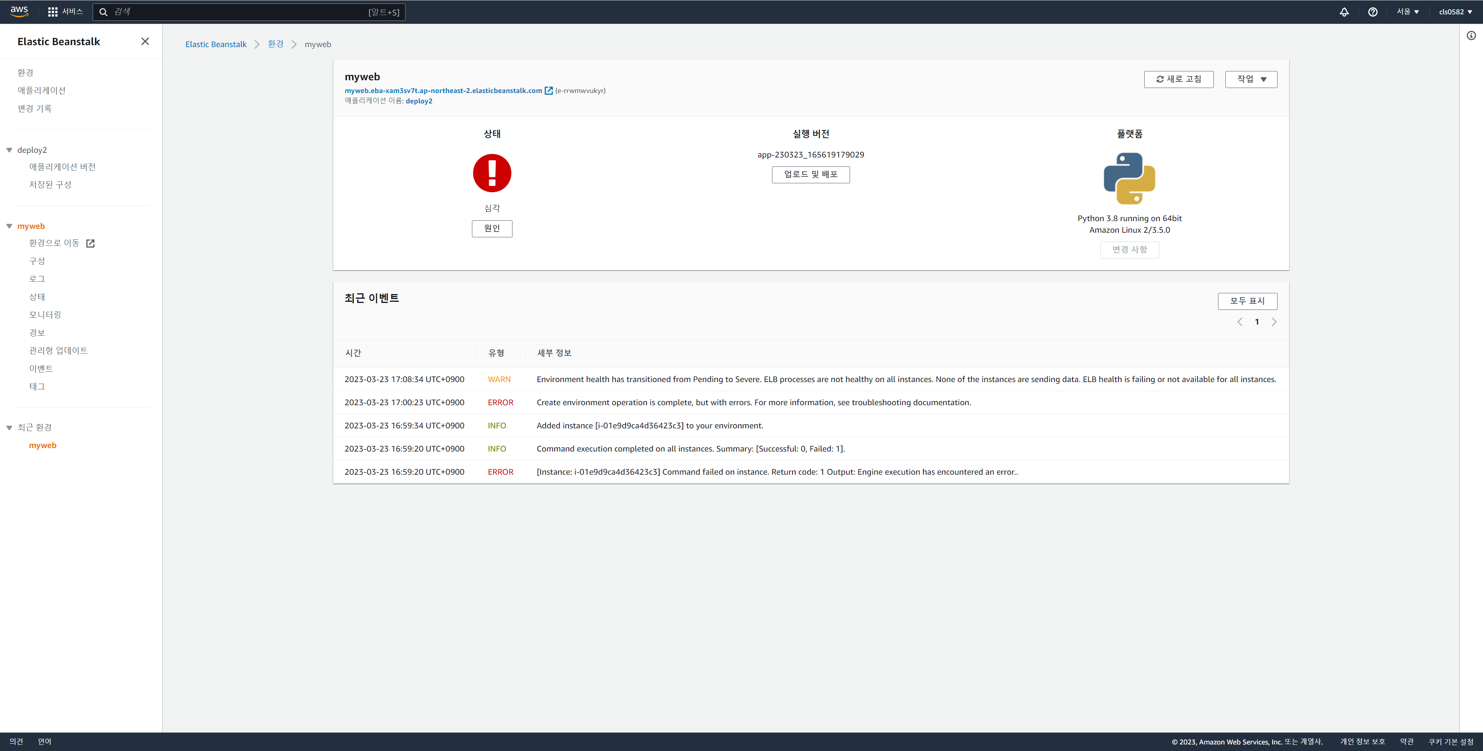Click the 언어 language footer link
The width and height of the screenshot is (1483, 751).
point(44,742)
